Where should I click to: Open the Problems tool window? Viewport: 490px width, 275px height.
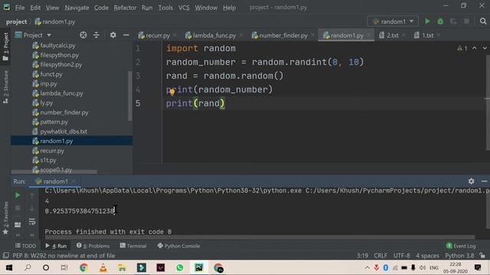[93, 246]
